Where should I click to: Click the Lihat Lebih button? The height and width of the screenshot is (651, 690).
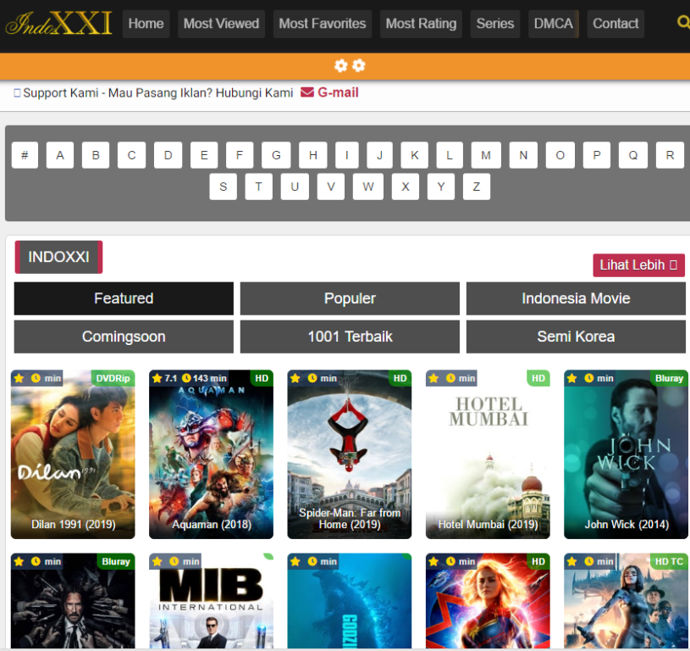[638, 264]
